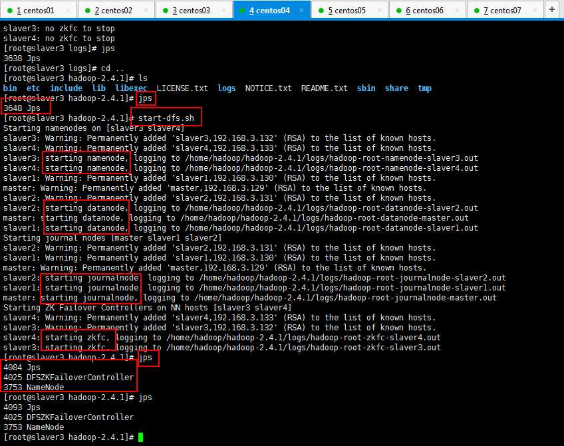
Task: Close the centos02 tab with its X
Action: (146, 11)
